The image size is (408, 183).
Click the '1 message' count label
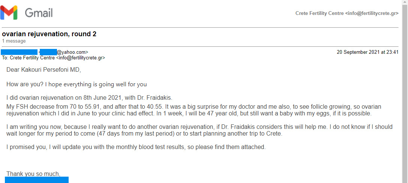click(x=14, y=41)
